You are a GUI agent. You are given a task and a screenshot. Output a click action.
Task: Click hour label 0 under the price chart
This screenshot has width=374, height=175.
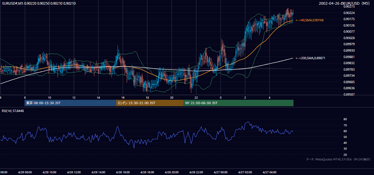[221, 97]
